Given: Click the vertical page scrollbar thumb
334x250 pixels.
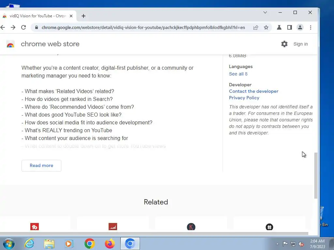Looking at the screenshot, I should pos(316,175).
